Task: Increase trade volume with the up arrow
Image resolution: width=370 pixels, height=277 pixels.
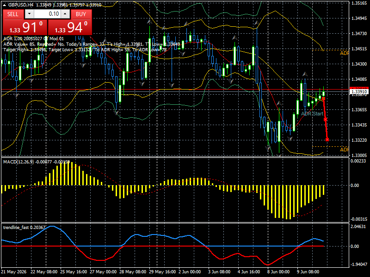Action: [x=65, y=14]
